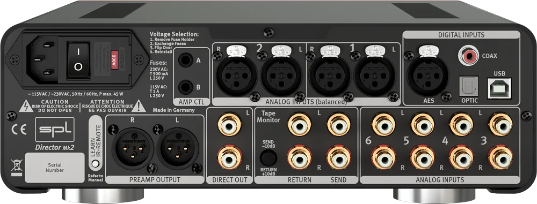Click the Direct Out right RCA jack
The height and width of the screenshot is (204, 537).
[x=229, y=157]
